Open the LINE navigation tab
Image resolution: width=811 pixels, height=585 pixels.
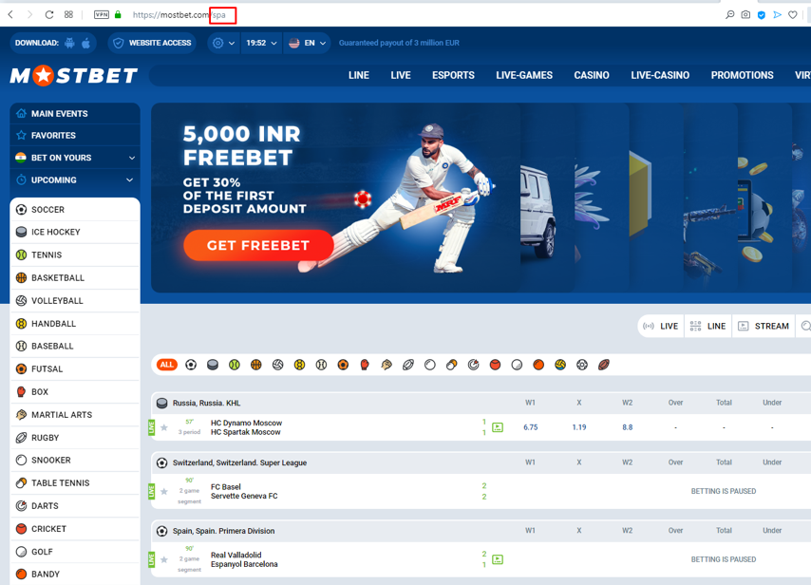tap(359, 76)
